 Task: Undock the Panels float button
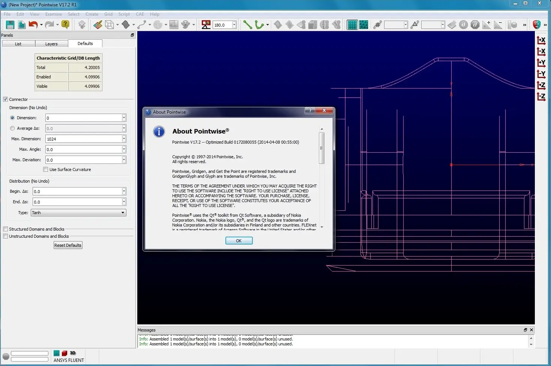[132, 35]
